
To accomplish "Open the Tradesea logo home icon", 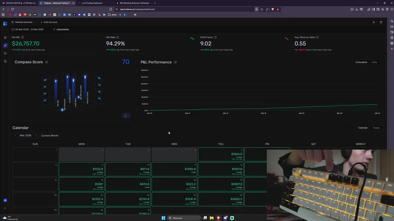I will click(5, 24).
